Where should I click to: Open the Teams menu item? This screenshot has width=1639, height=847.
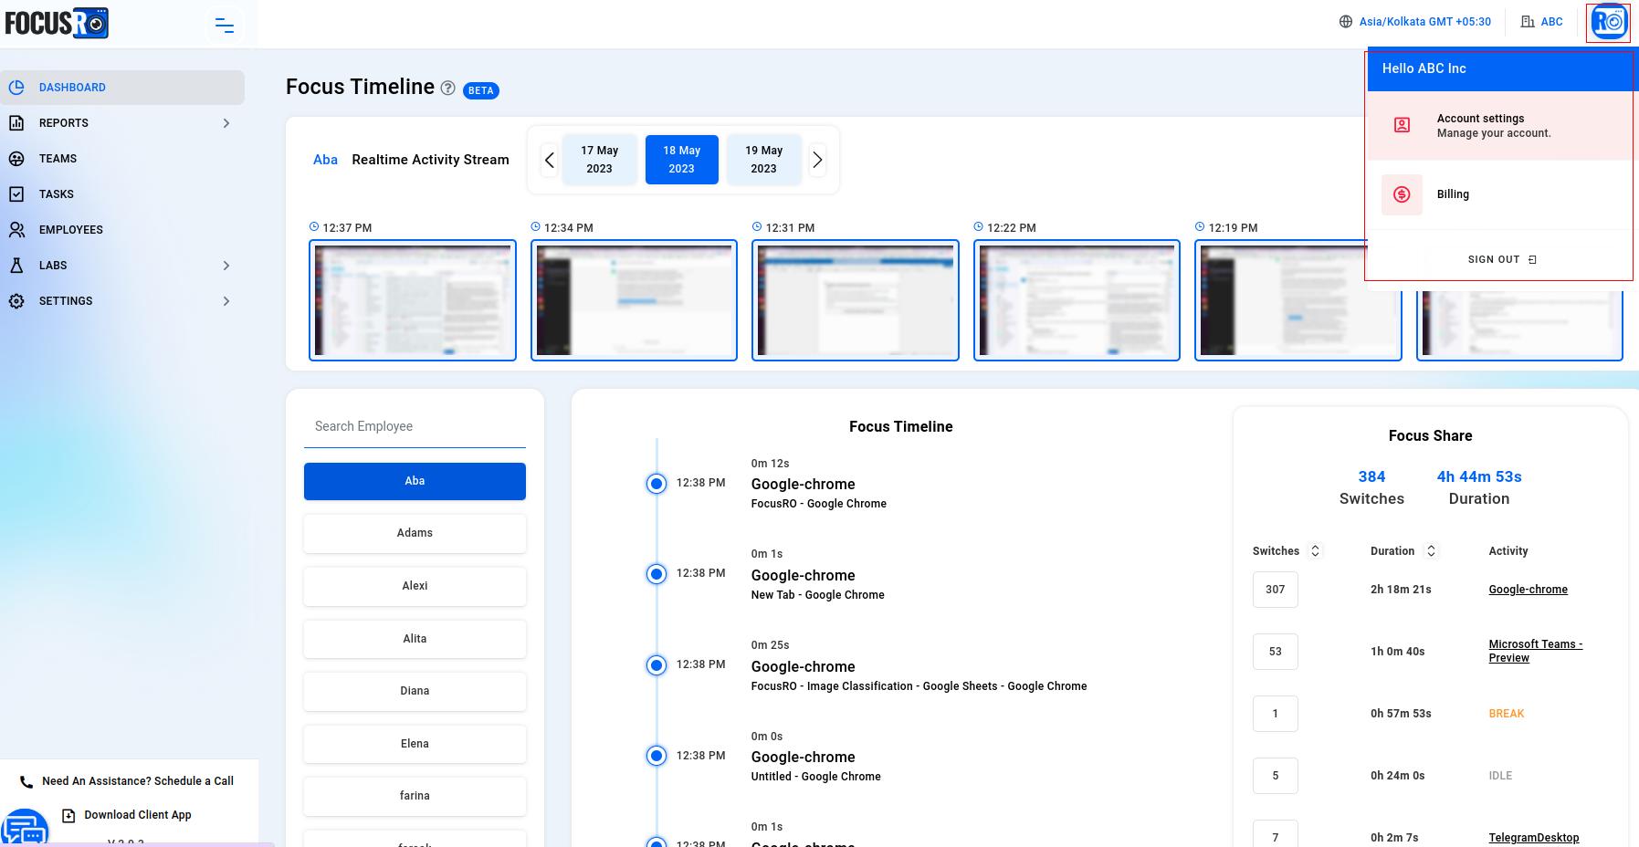tap(122, 159)
